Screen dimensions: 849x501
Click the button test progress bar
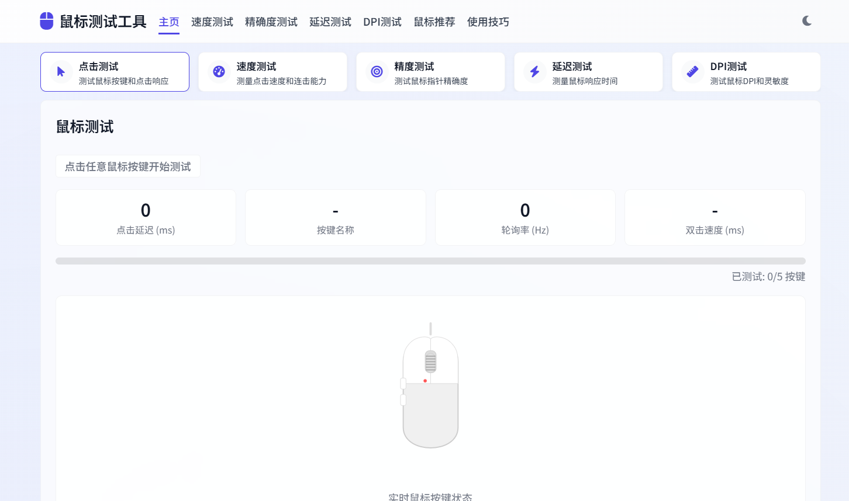430,261
